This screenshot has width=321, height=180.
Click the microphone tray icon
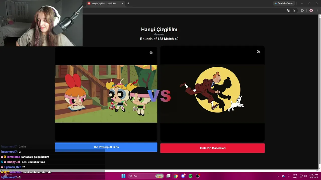(289, 176)
